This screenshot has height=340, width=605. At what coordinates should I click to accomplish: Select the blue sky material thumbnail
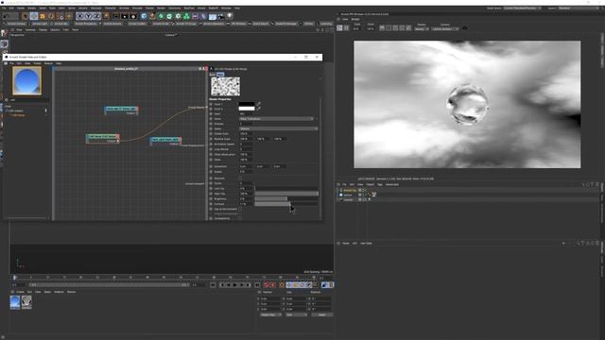click(x=15, y=302)
